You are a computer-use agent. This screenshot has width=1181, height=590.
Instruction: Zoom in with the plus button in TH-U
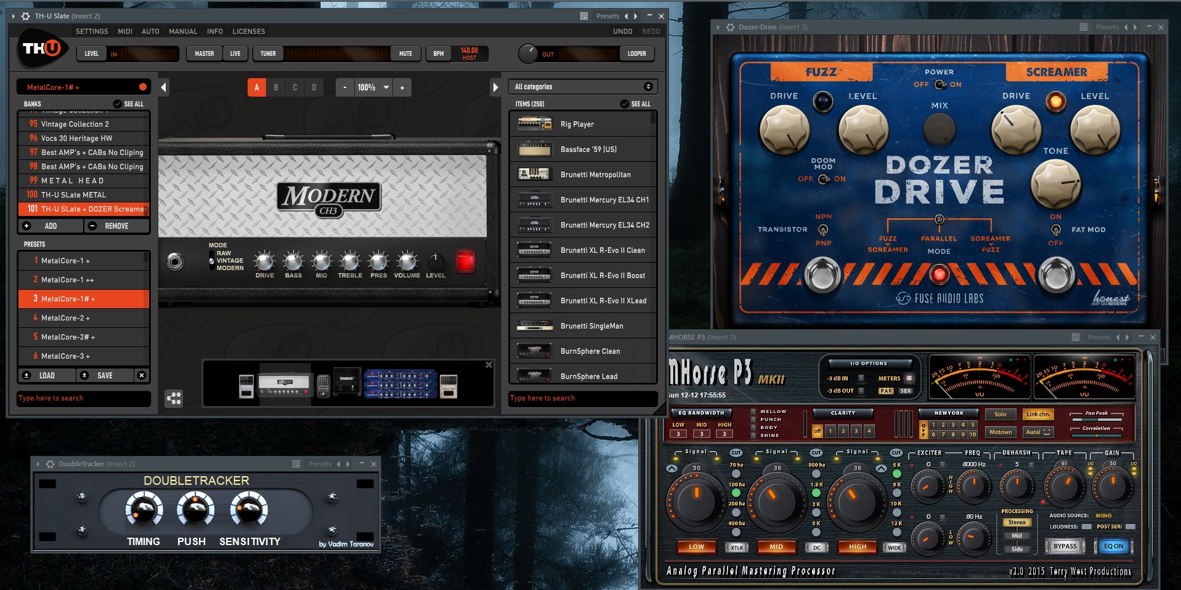click(x=402, y=87)
